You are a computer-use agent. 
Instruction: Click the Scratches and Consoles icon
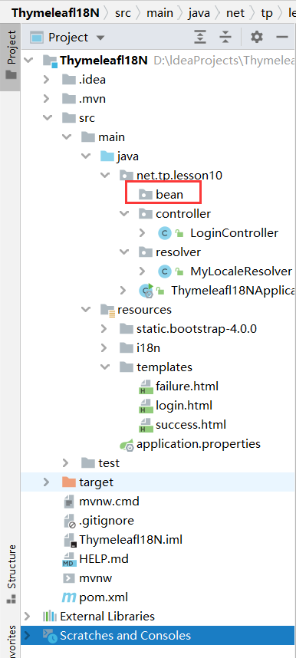[50, 636]
